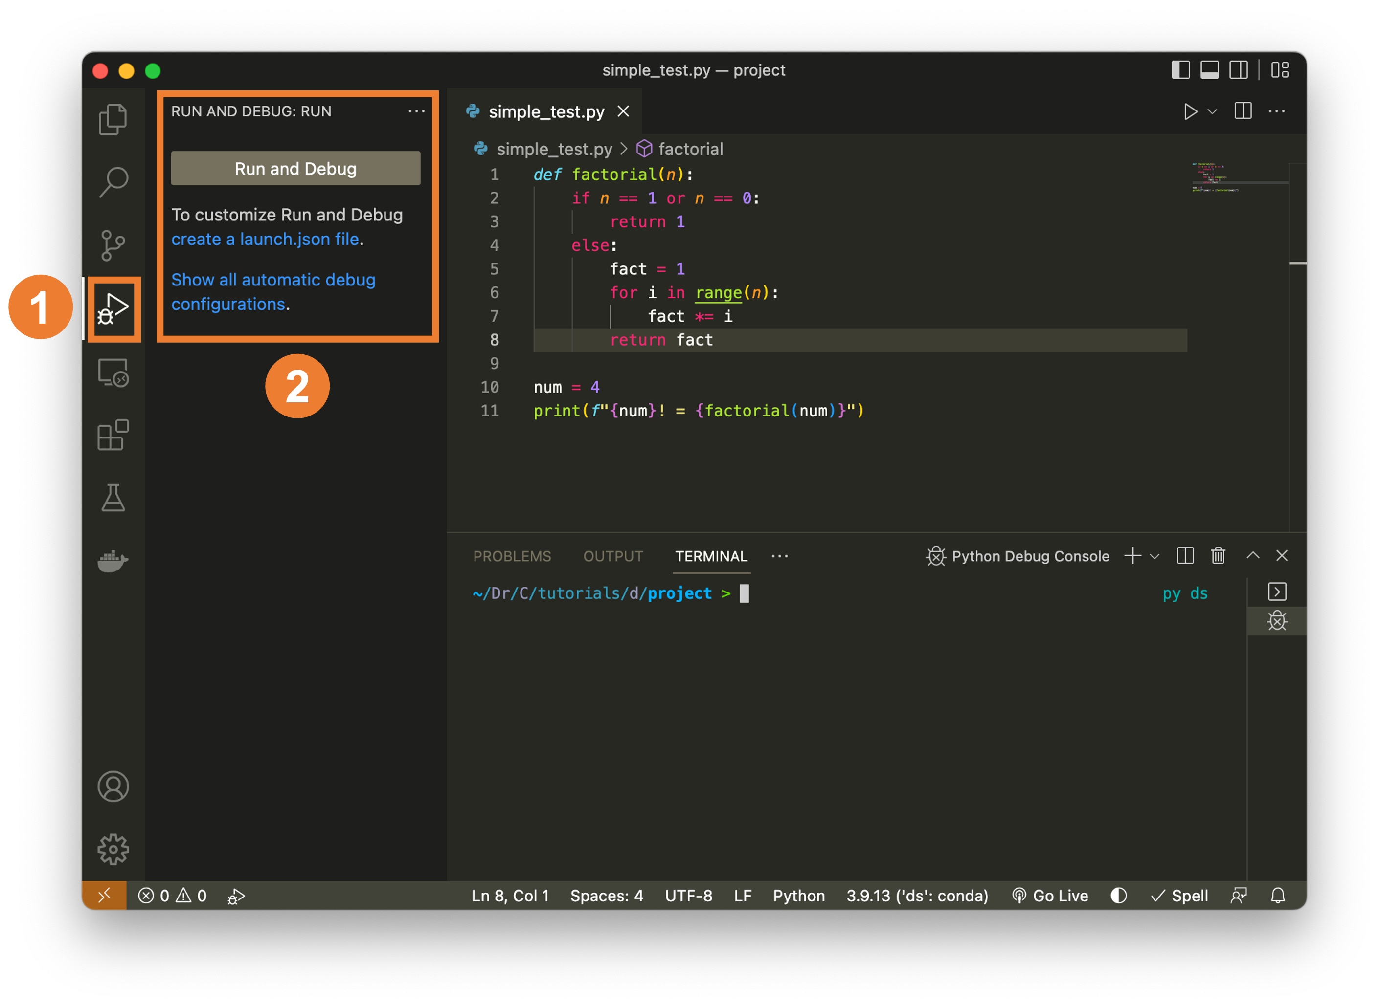This screenshot has width=1381, height=1008.
Task: Open the Run and Debug view icon
Action: [x=113, y=309]
